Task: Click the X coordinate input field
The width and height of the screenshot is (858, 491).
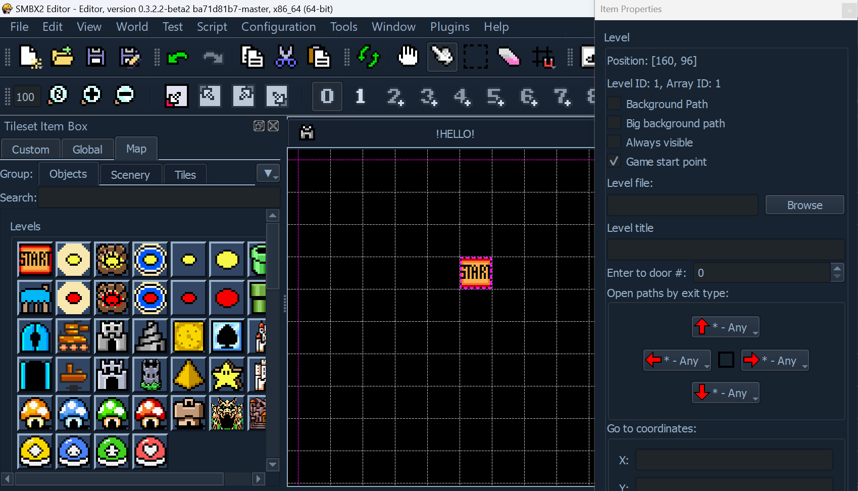Action: 734,460
